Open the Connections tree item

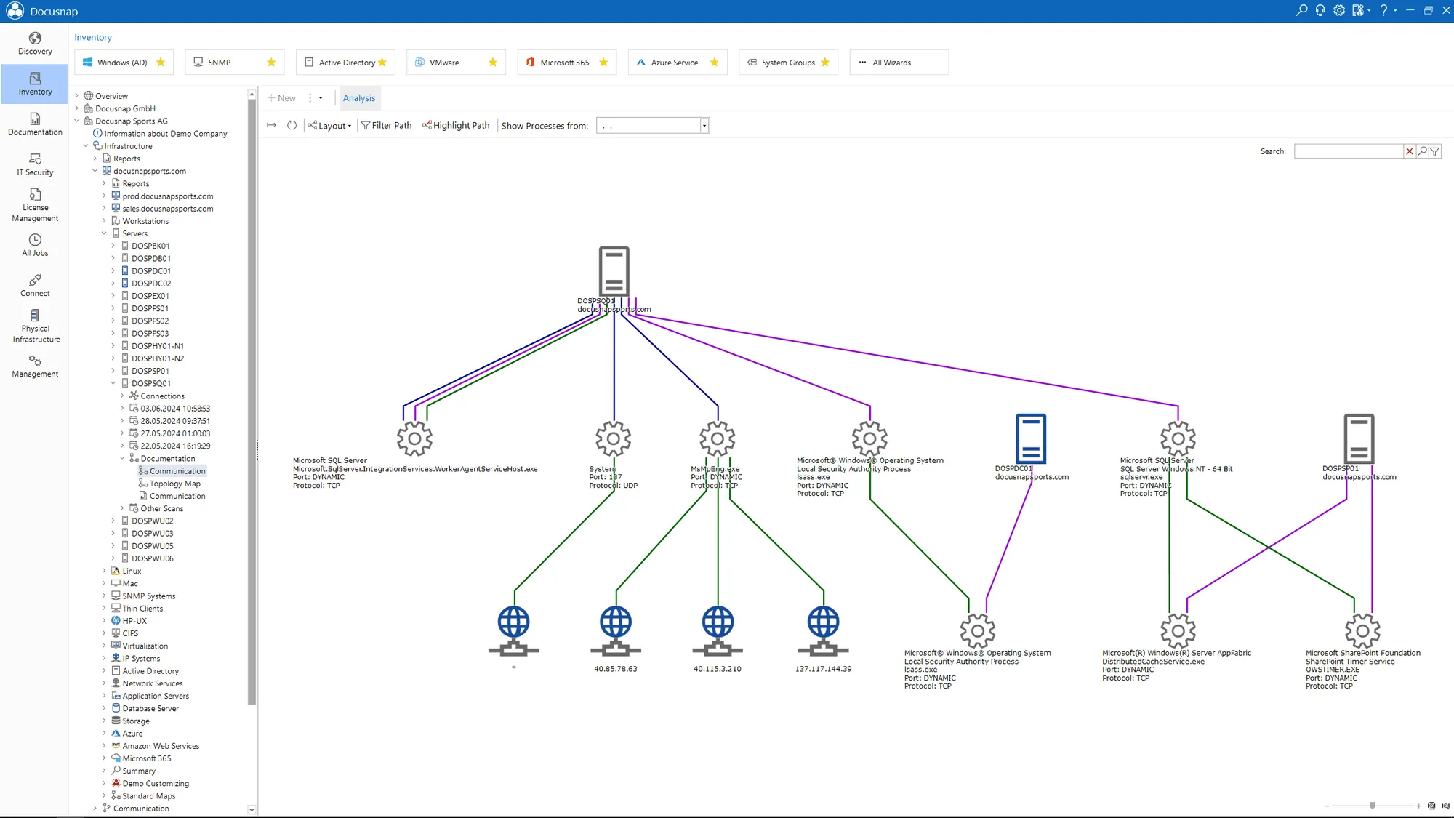point(162,396)
